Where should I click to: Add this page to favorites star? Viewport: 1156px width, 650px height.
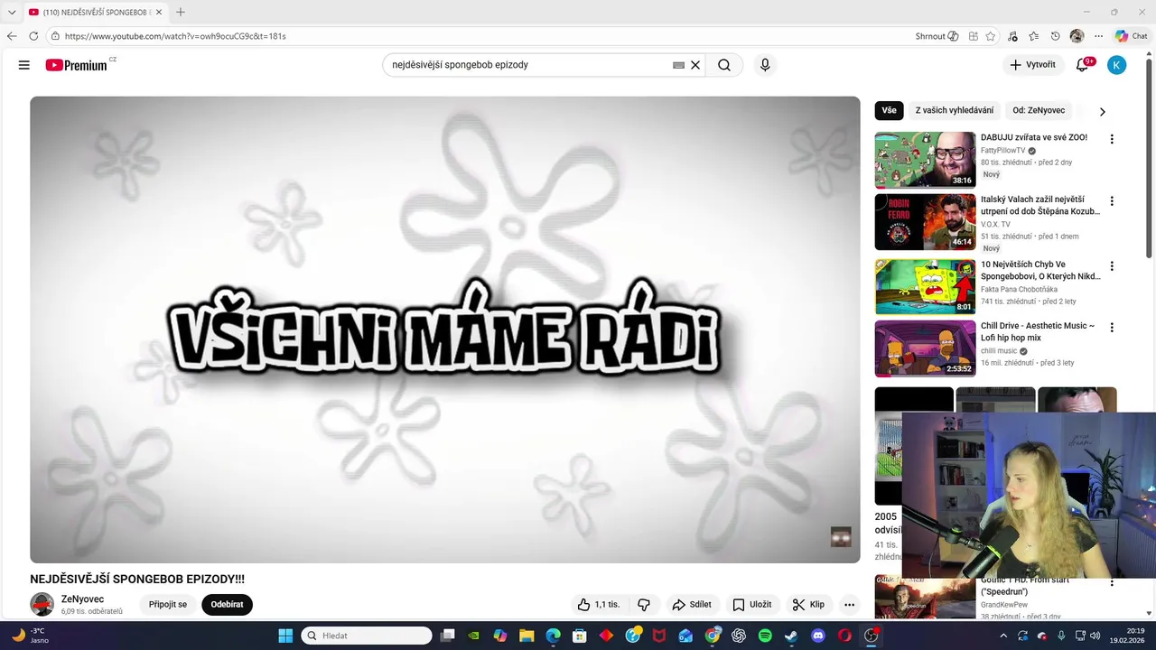[991, 36]
